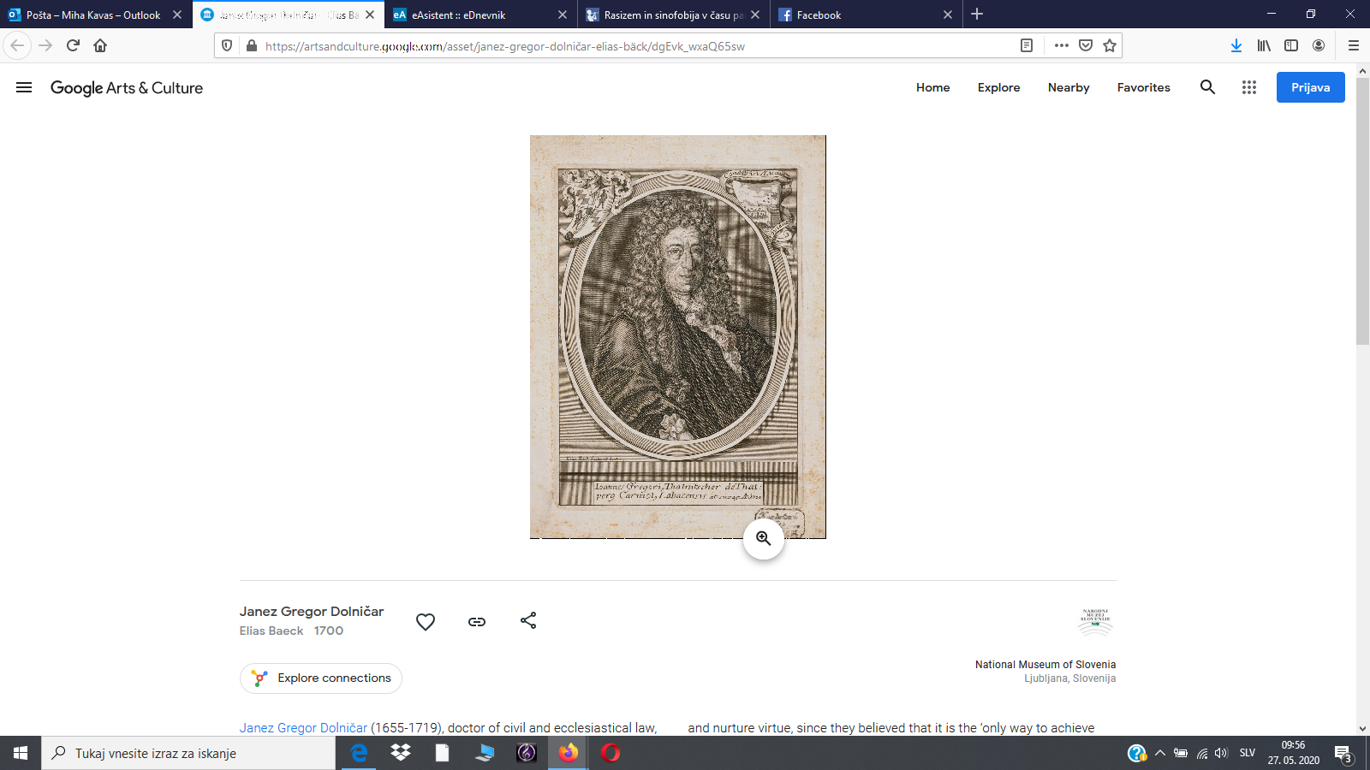Screen dimensions: 1370x770
Task: Click the Google Arts & Culture logo
Action: click(x=127, y=88)
